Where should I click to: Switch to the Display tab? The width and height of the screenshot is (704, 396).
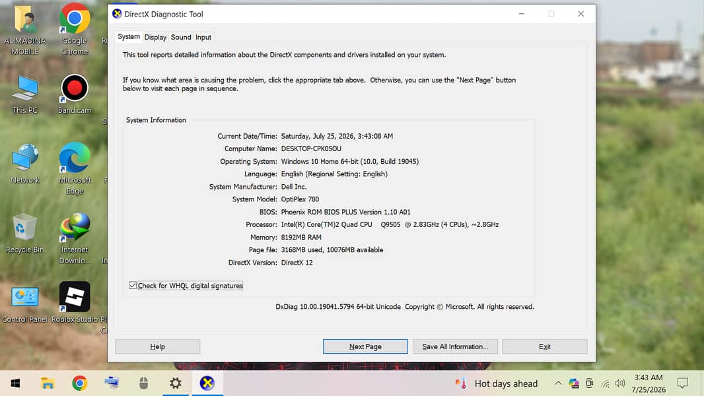click(155, 37)
